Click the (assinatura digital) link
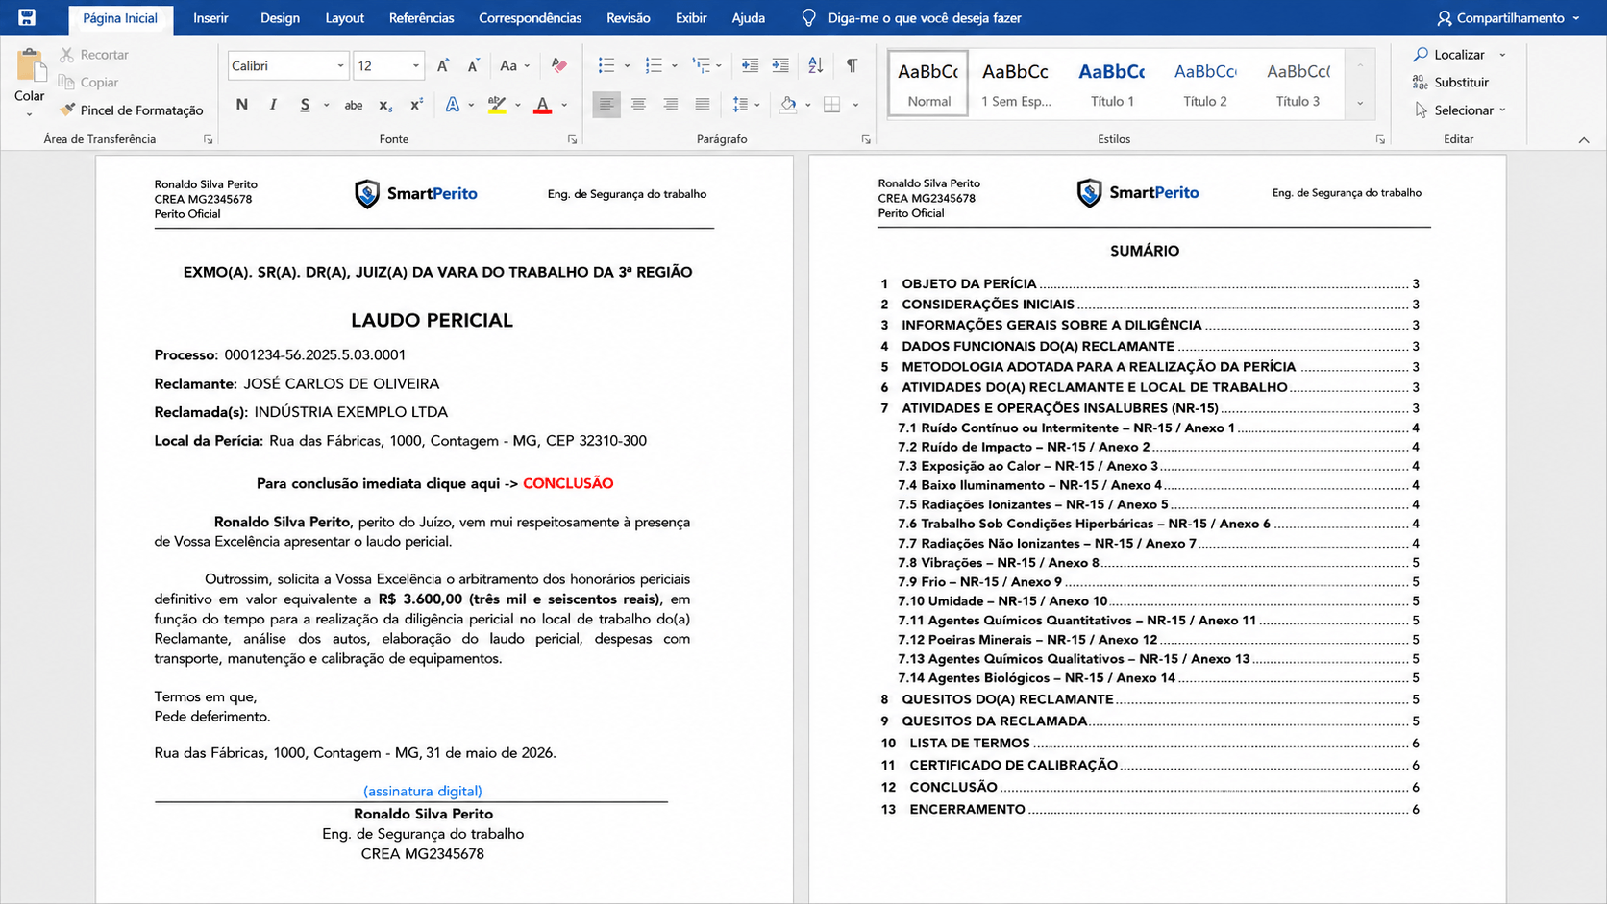Viewport: 1607px width, 904px height. [x=423, y=791]
